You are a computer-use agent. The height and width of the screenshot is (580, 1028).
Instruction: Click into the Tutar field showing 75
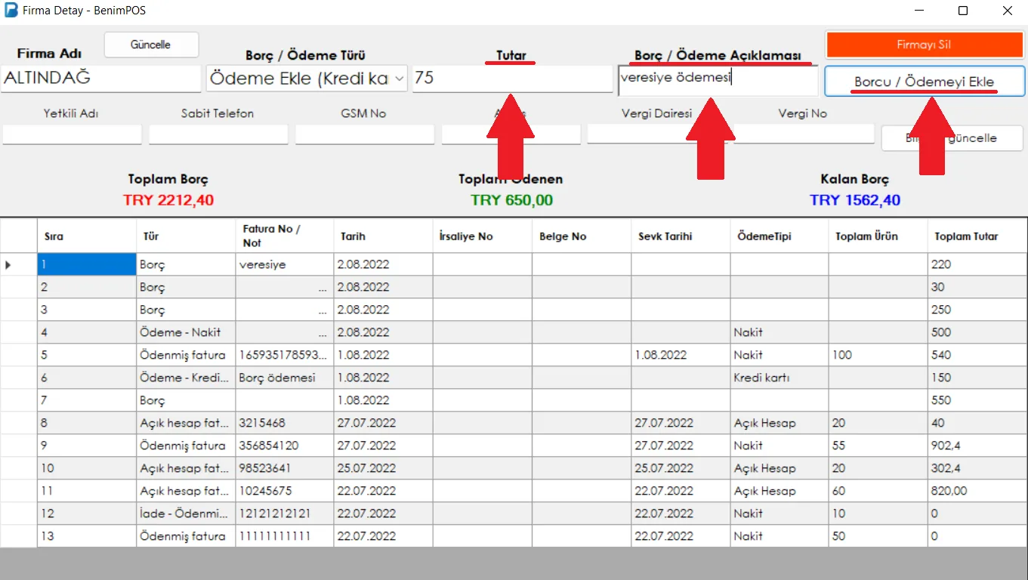pyautogui.click(x=512, y=79)
